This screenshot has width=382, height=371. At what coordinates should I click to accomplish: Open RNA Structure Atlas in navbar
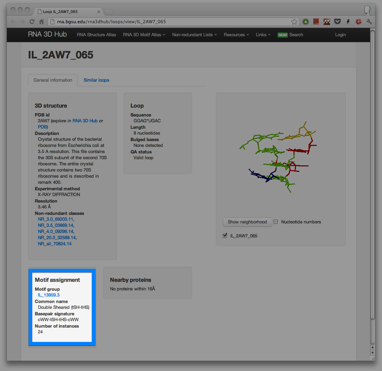[x=96, y=35]
